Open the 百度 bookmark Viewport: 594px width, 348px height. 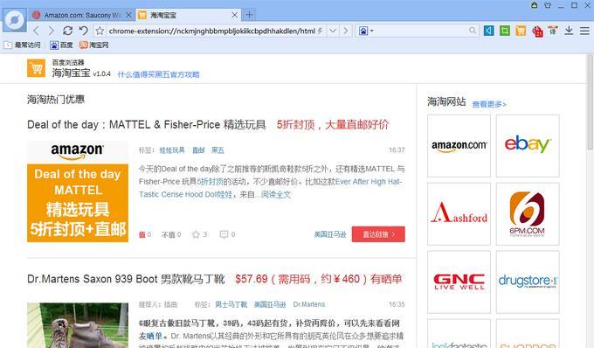click(61, 45)
